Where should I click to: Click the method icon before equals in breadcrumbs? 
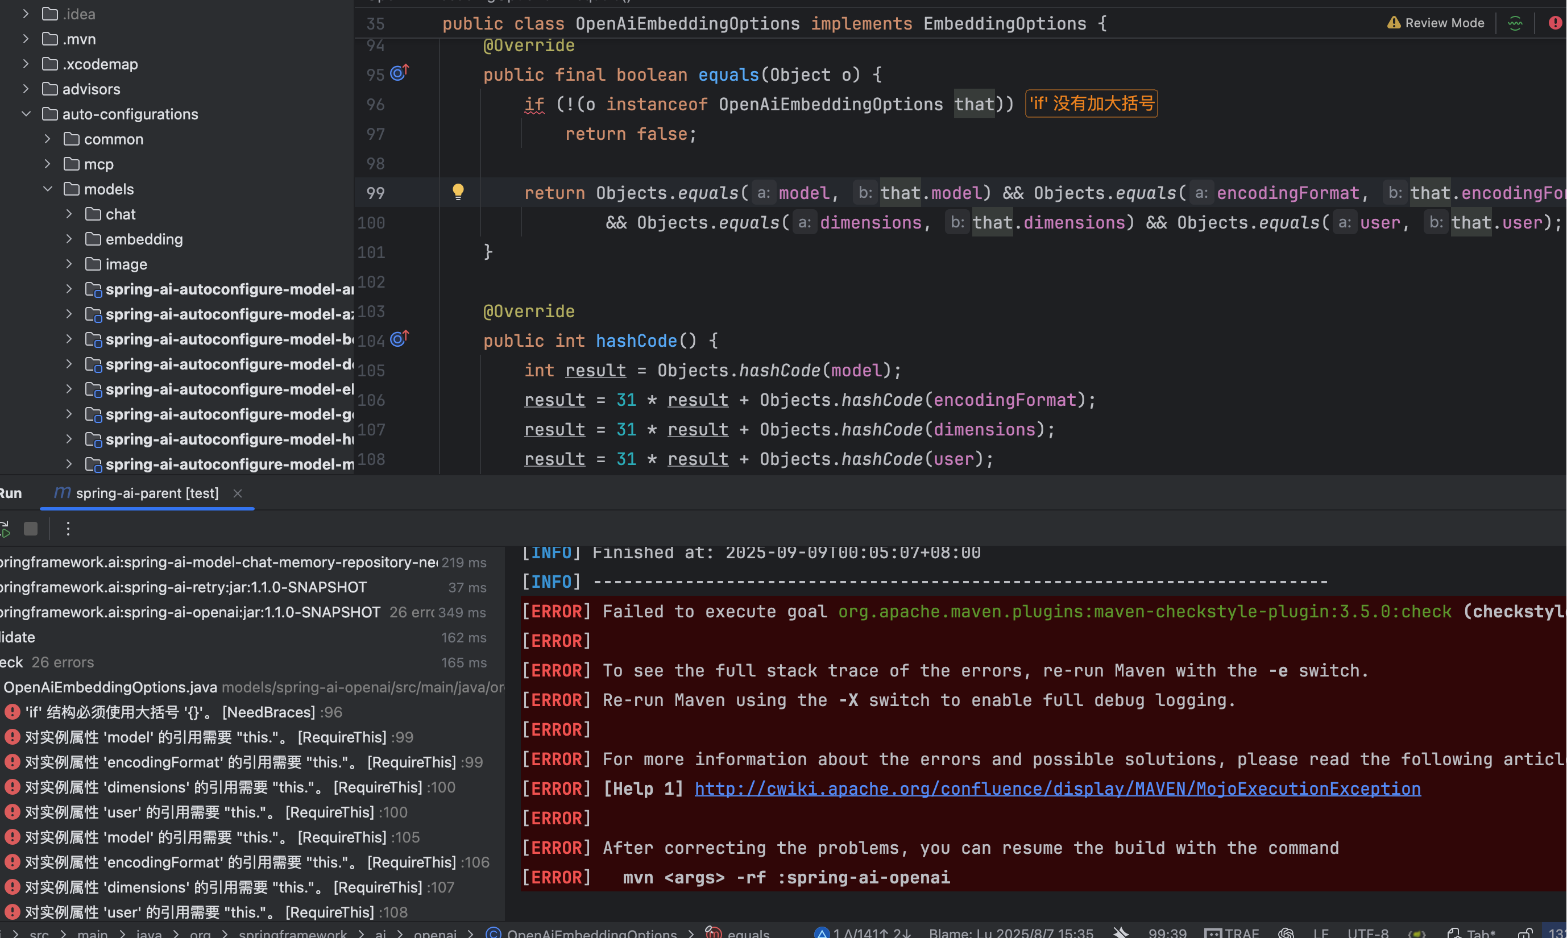coord(713,933)
